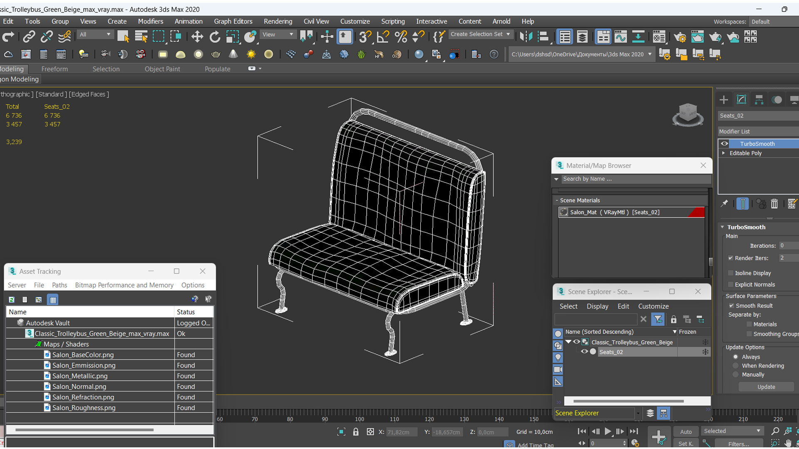This screenshot has width=799, height=449.
Task: Enable Separate by Materials checkbox
Action: point(749,324)
